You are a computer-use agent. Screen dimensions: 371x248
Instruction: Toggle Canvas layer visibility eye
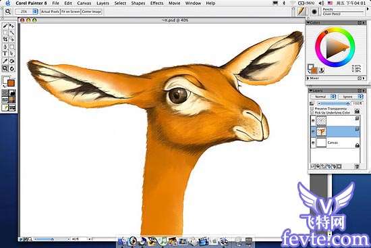(313, 143)
